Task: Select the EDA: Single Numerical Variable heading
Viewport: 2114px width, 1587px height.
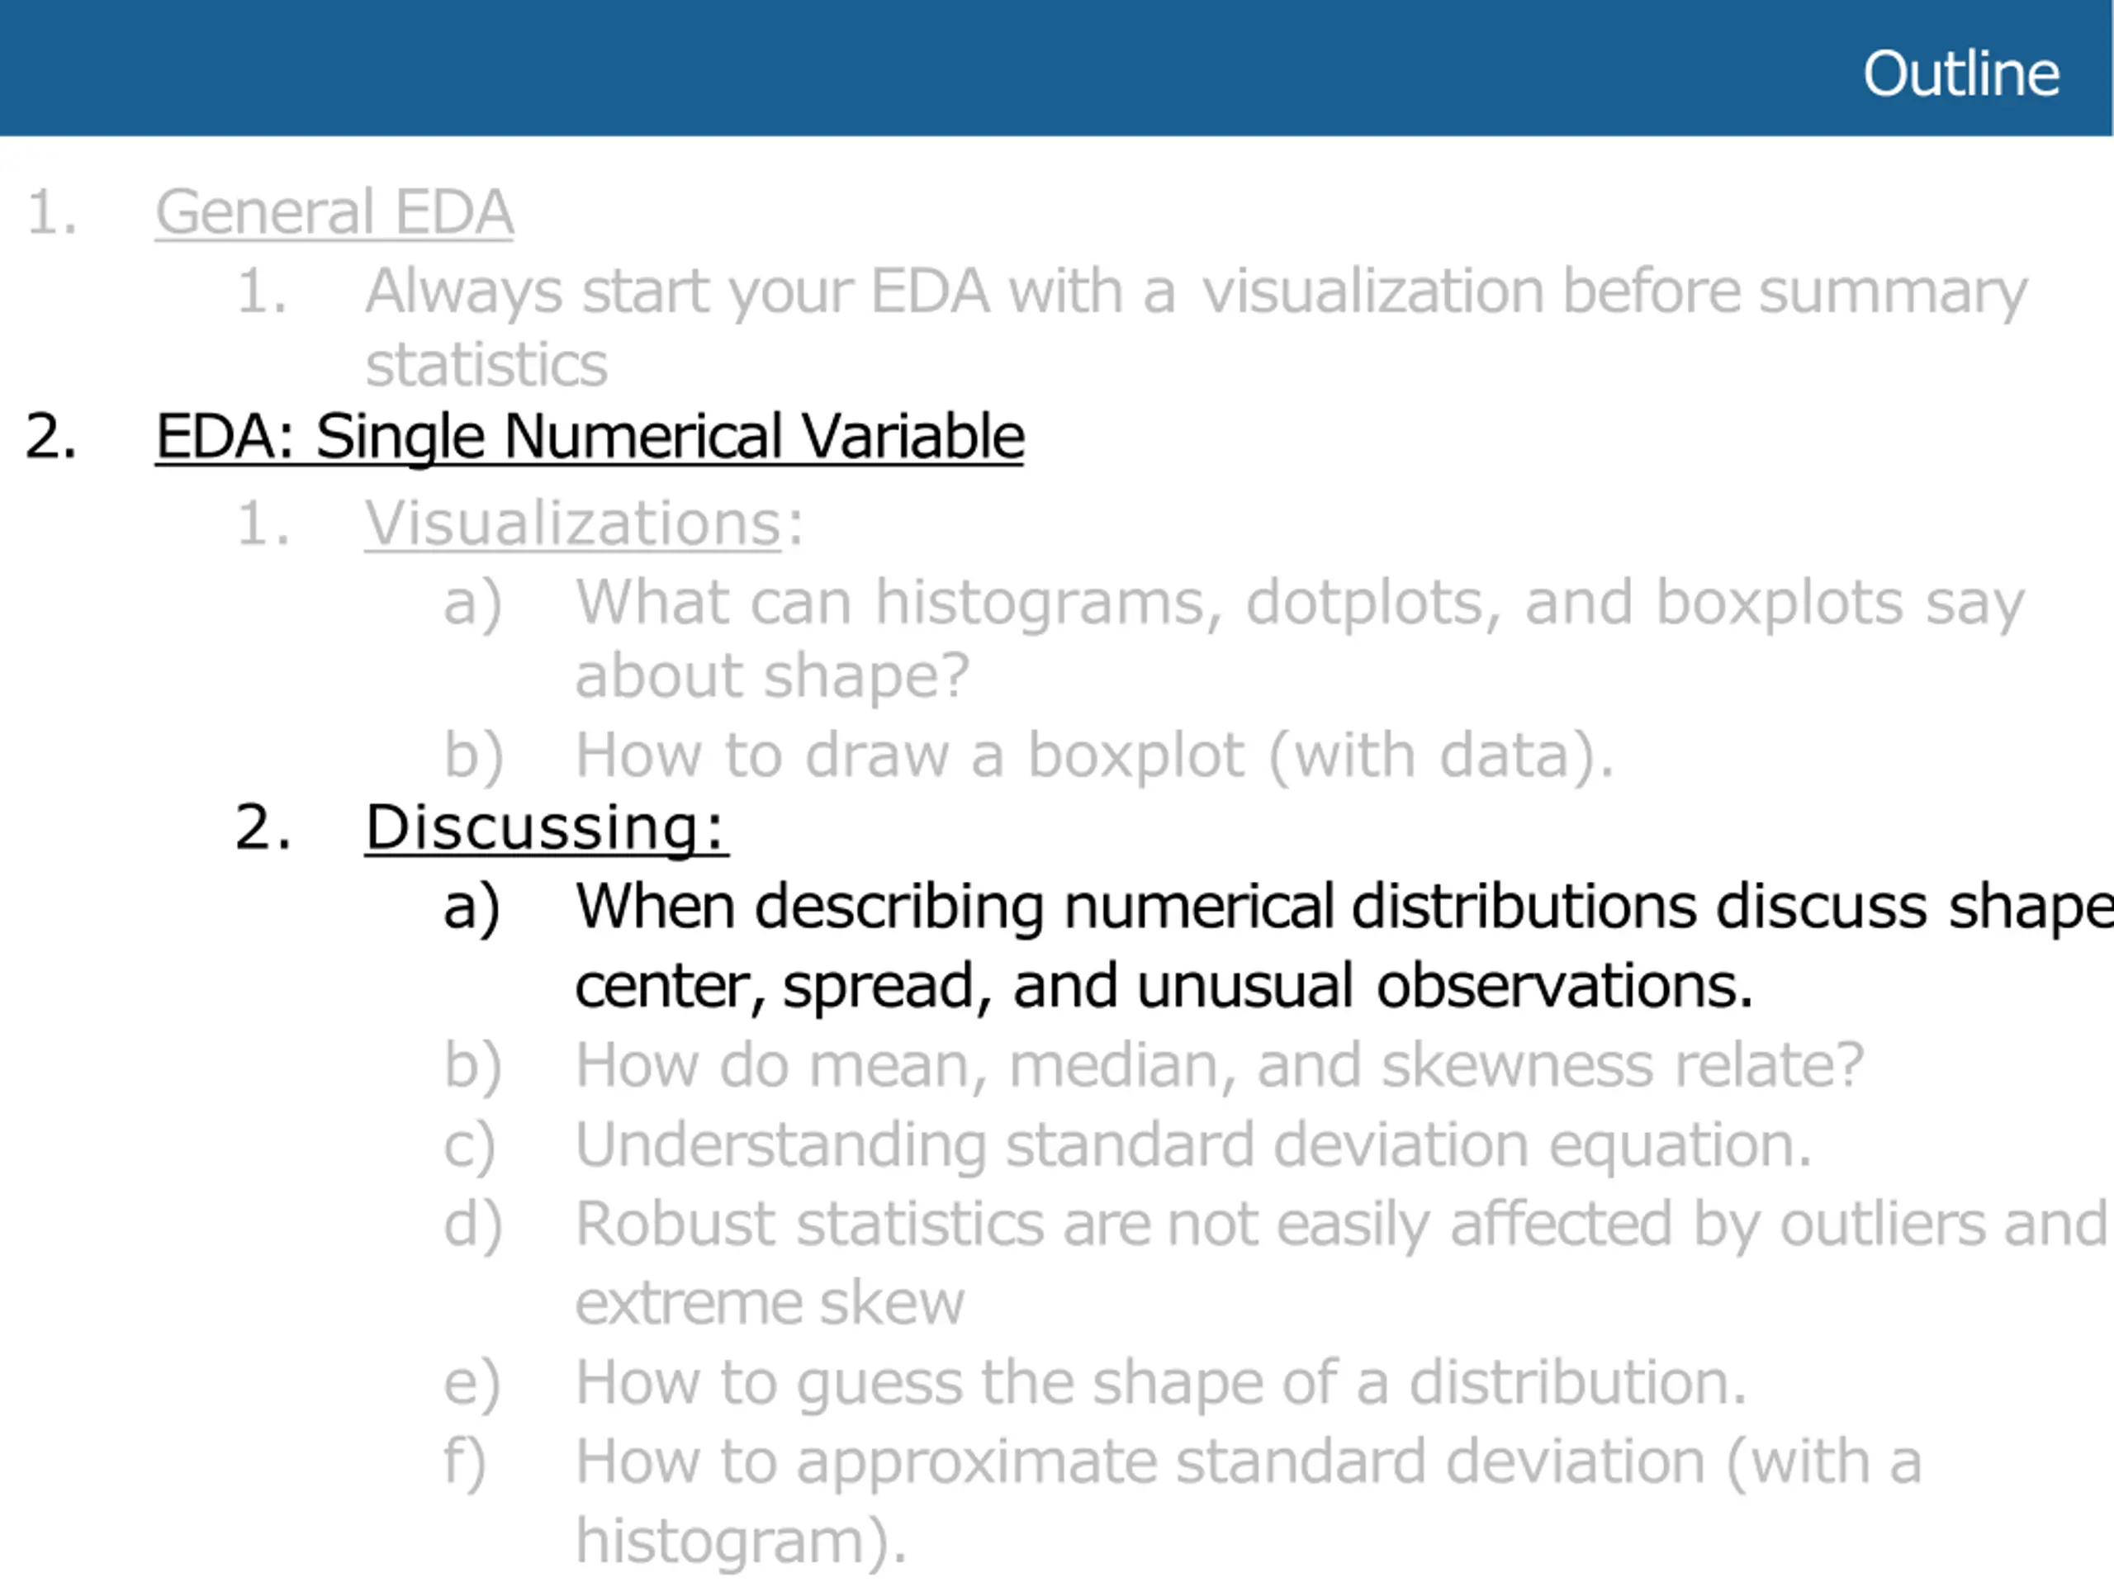Action: [x=590, y=437]
